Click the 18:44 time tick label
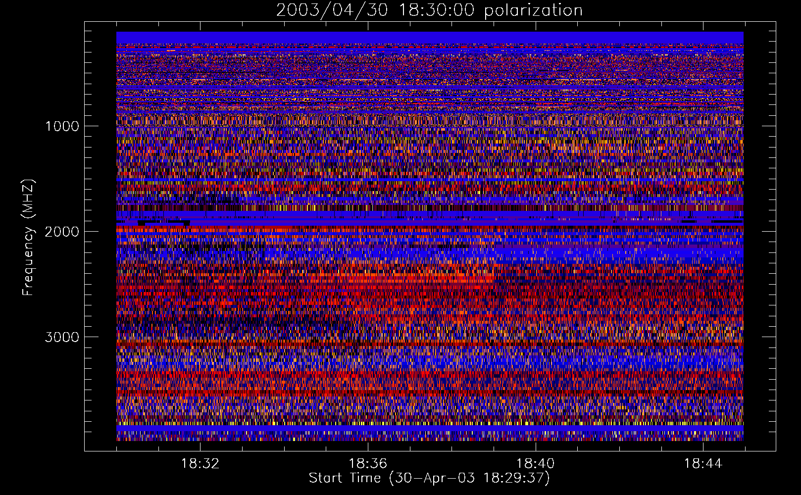This screenshot has height=495, width=801. coord(703,464)
